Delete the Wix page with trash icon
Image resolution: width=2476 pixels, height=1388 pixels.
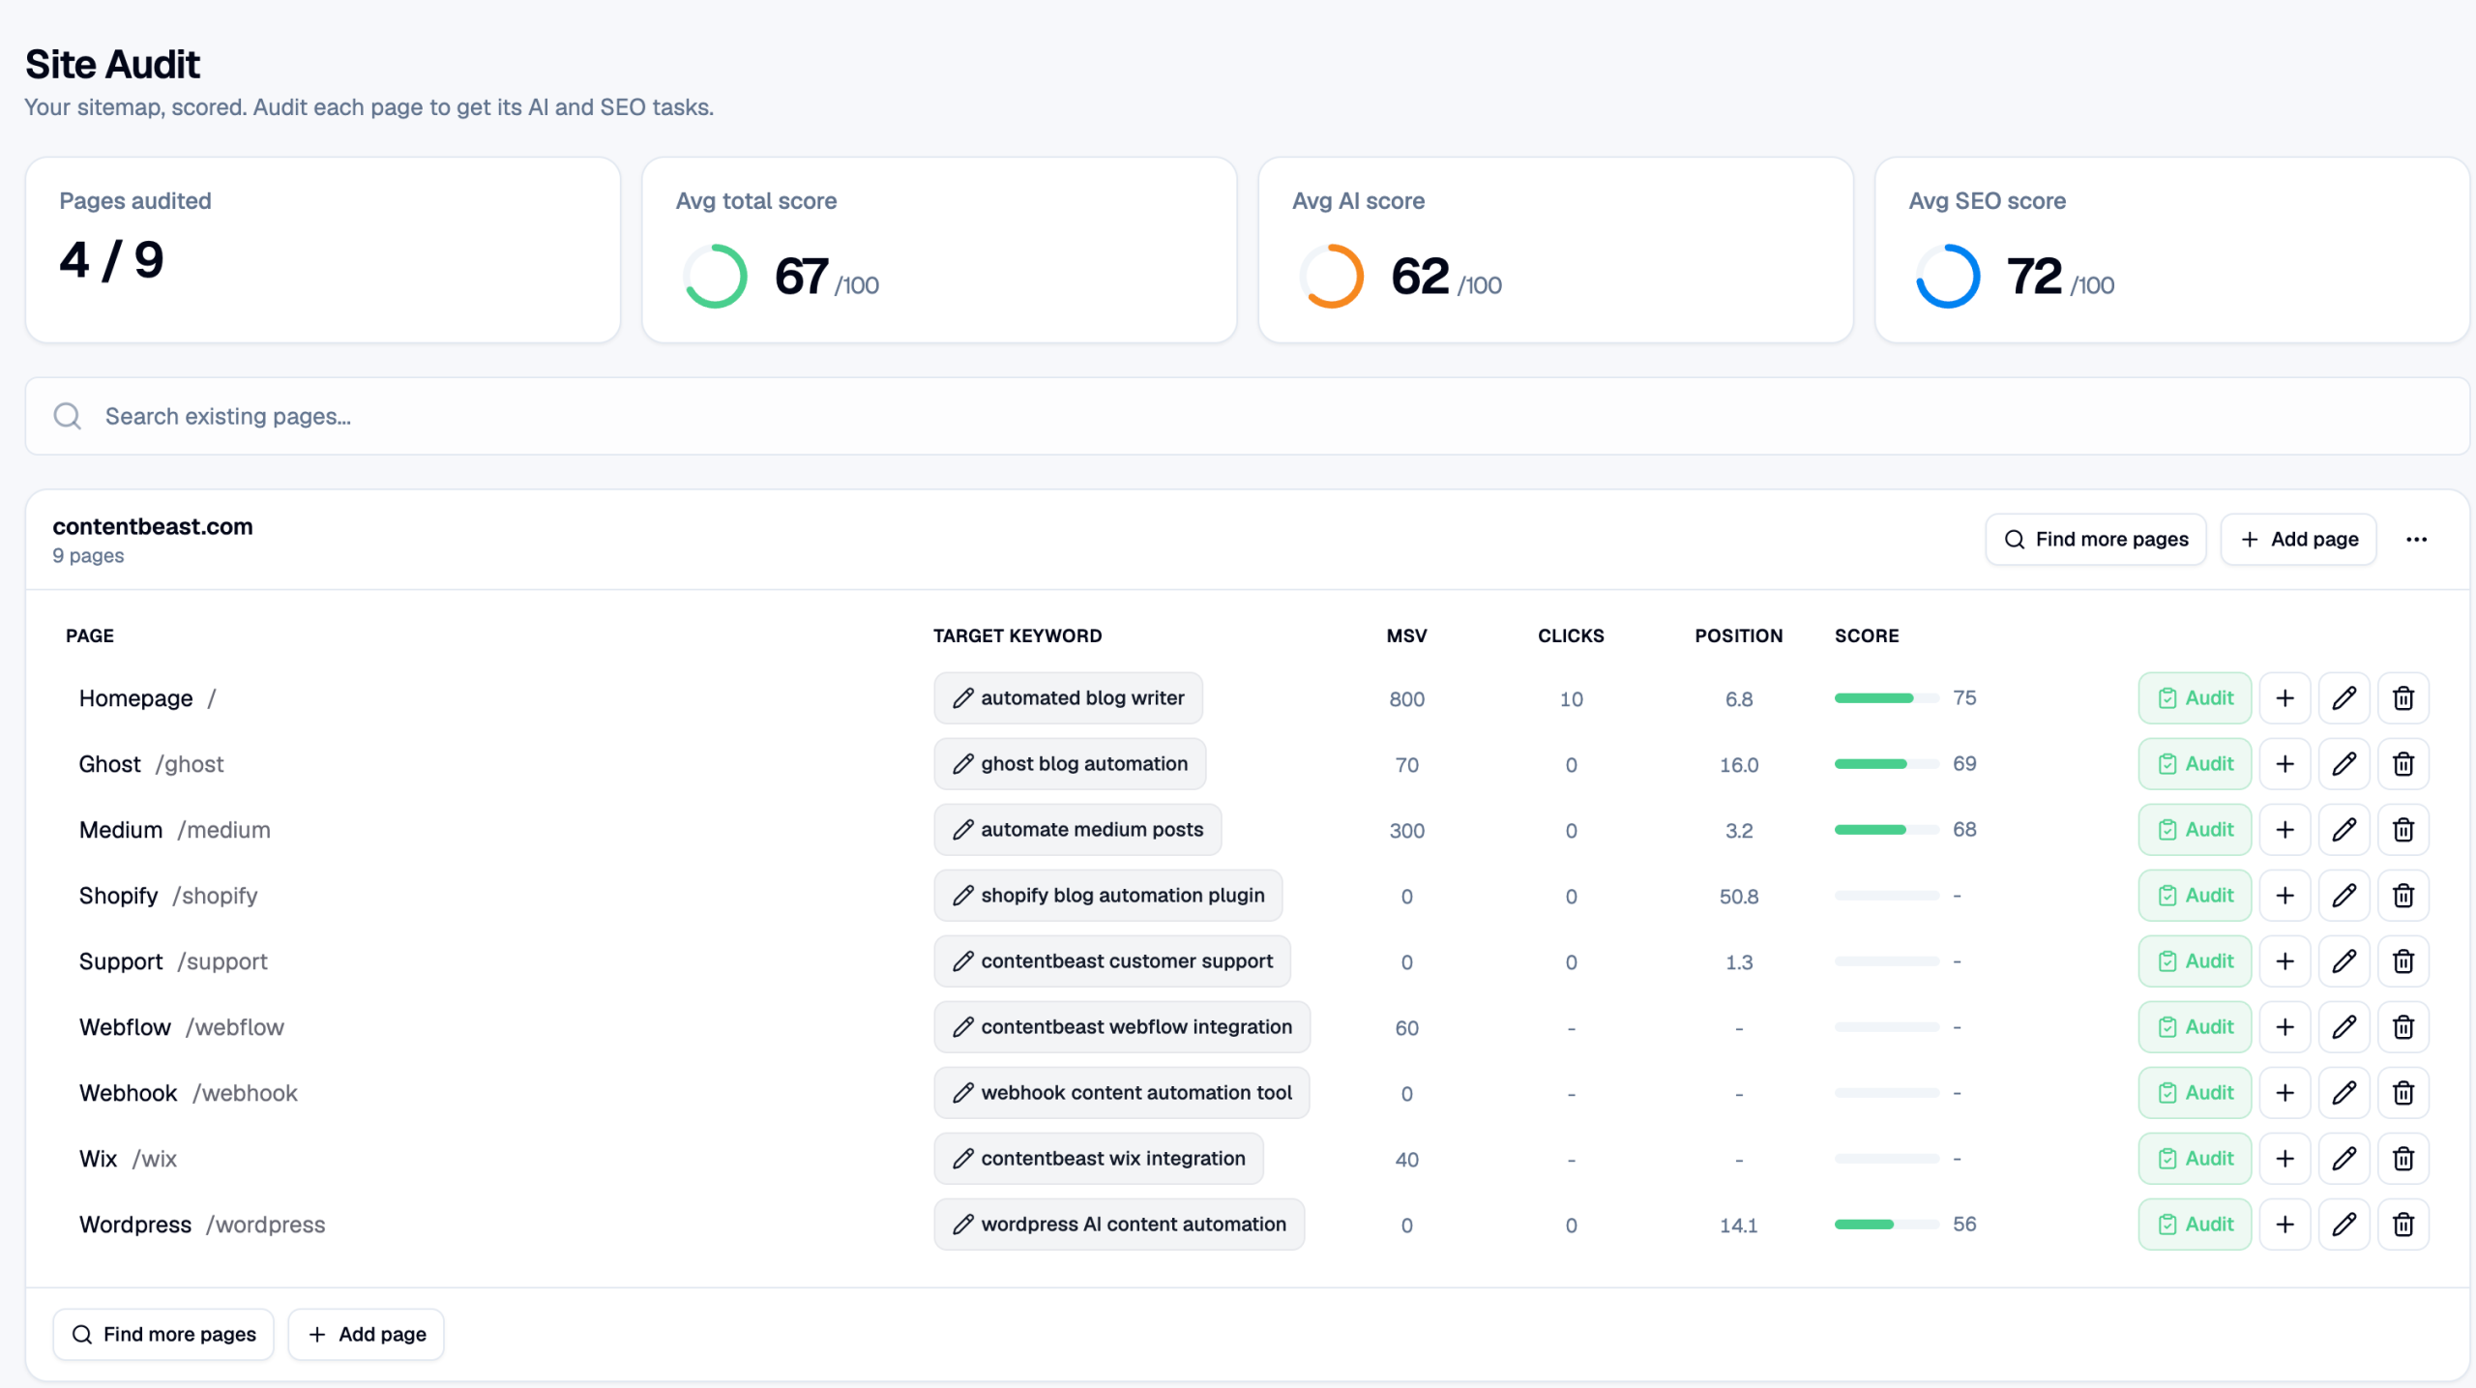pos(2402,1159)
